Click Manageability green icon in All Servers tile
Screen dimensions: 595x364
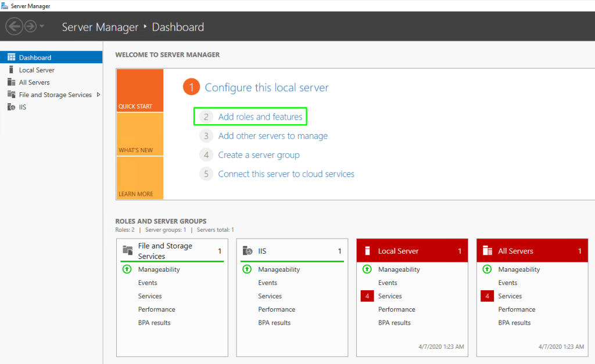(487, 269)
